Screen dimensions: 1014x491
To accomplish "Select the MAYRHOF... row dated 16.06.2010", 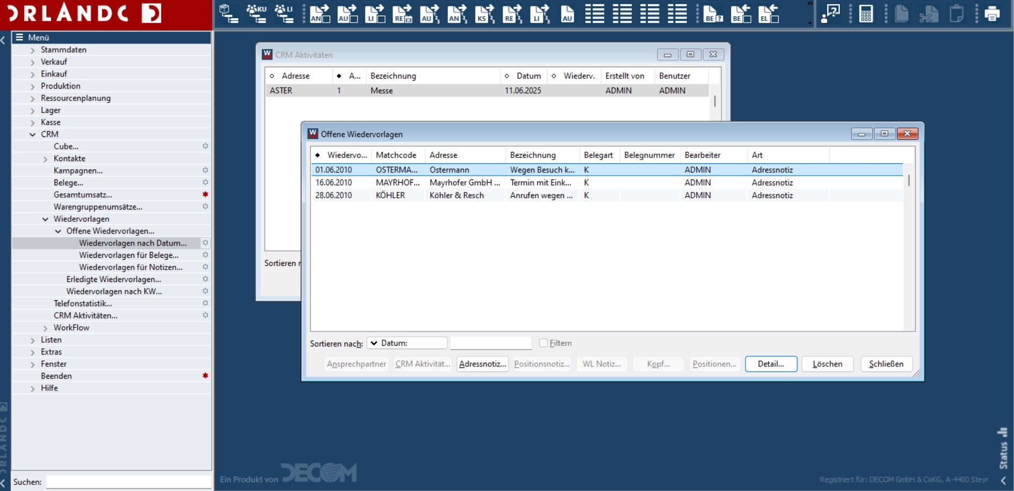I will pos(607,183).
